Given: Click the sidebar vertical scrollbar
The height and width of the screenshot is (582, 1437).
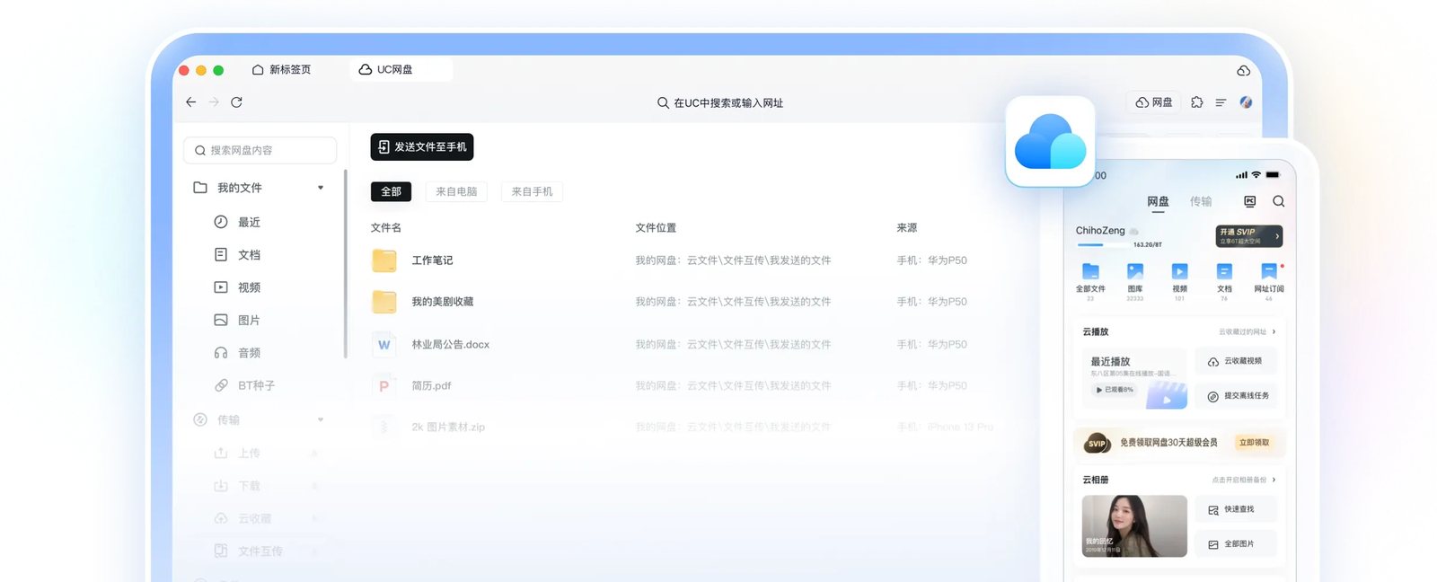Looking at the screenshot, I should 346,265.
